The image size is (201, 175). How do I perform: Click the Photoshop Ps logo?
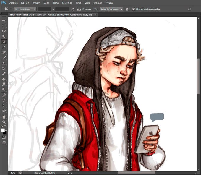click(4, 3)
